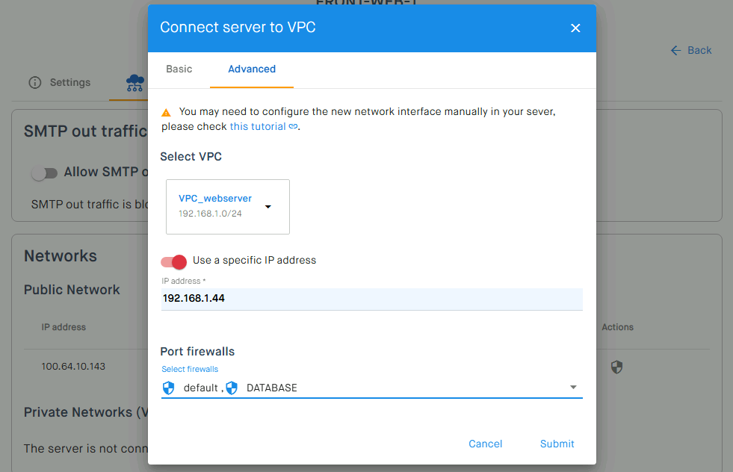Disable Use a specific IP address toggle

[173, 261]
